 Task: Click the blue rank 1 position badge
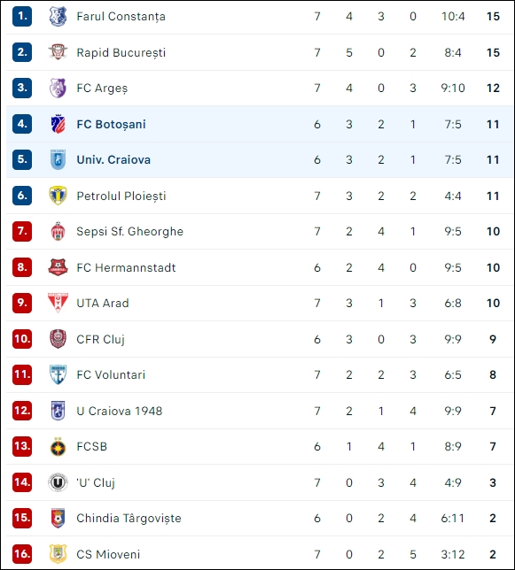click(x=22, y=16)
